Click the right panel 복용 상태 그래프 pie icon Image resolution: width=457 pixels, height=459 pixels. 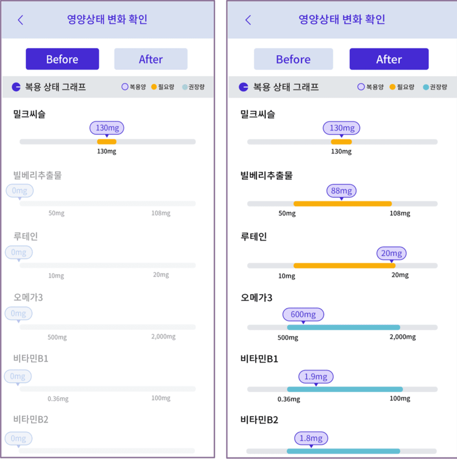pyautogui.click(x=243, y=87)
